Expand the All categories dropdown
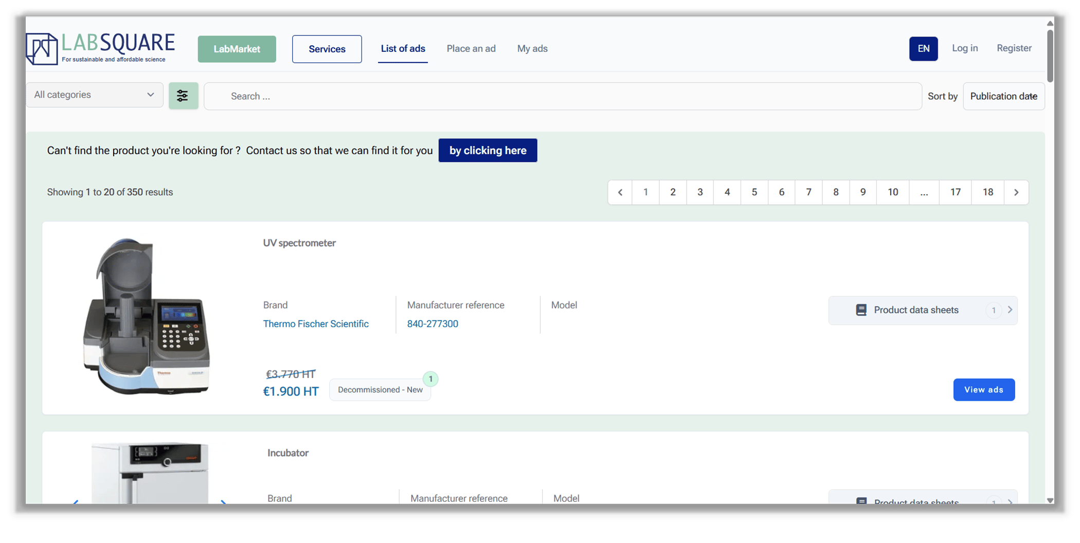Viewport: 1080px width, 543px height. [x=95, y=95]
